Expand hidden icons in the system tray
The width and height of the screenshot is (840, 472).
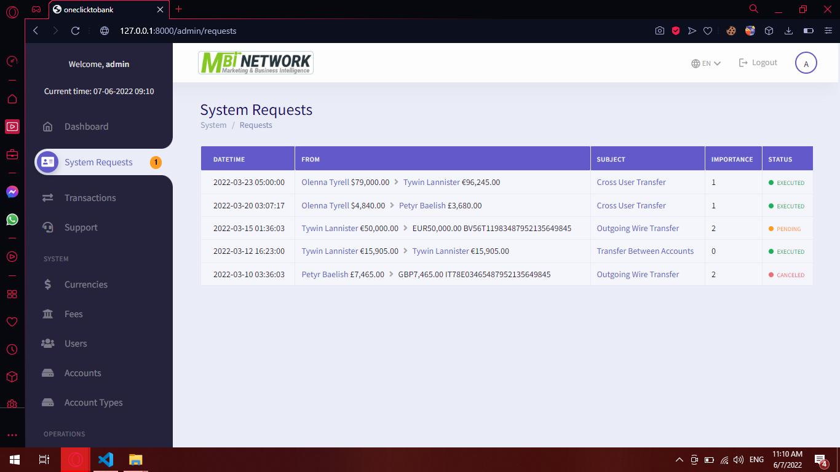click(679, 459)
